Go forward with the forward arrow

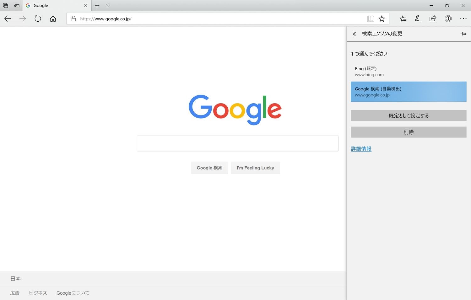pos(23,19)
